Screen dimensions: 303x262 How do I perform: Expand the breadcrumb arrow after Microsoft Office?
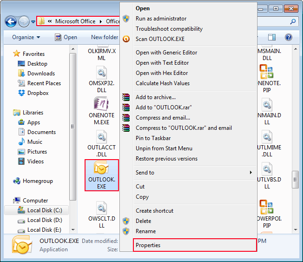pos(101,21)
